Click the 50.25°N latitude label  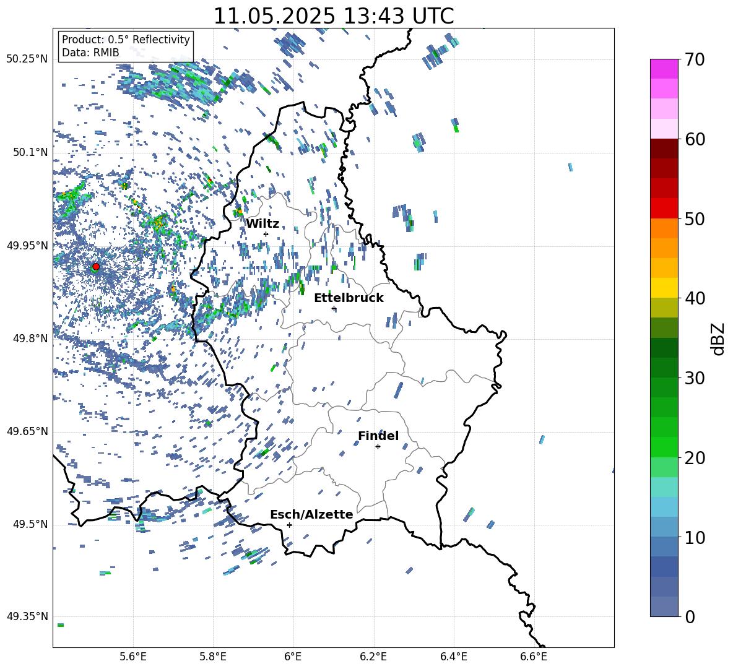point(27,59)
